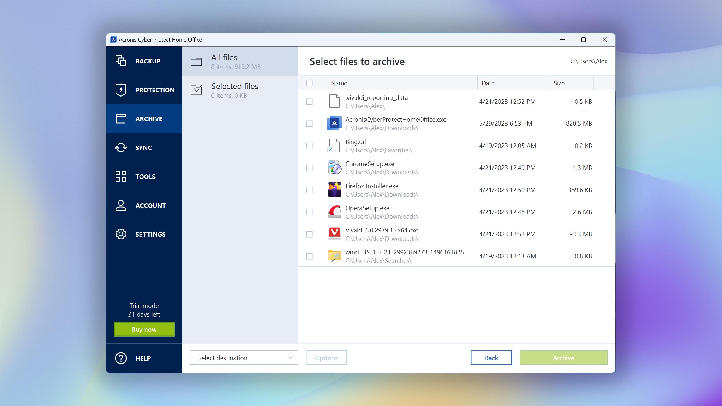This screenshot has height=406, width=722.
Task: Check the Vivaldi.6.0.2979.15.x64.exe checkbox
Action: point(309,234)
